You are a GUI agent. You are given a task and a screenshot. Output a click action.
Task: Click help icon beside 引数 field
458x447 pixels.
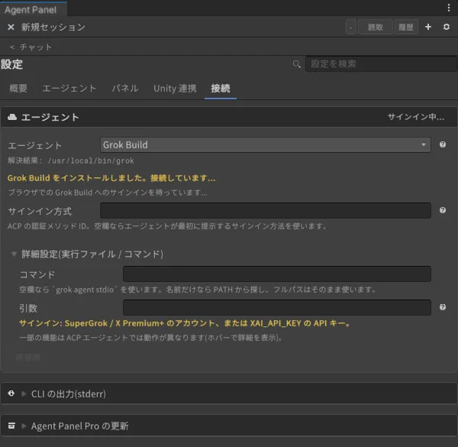443,307
